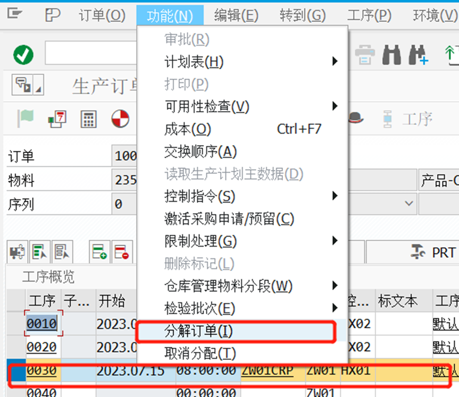
Task: Click the ZW01CRP work center link
Action: 267,370
